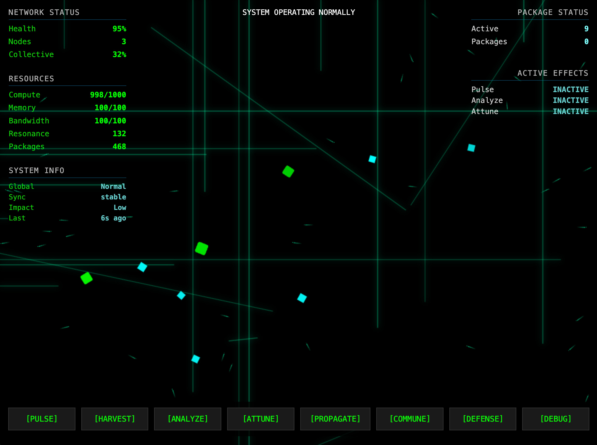This screenshot has height=445, width=597.
Task: Click the [HARVEST] action button
Action: (115, 419)
